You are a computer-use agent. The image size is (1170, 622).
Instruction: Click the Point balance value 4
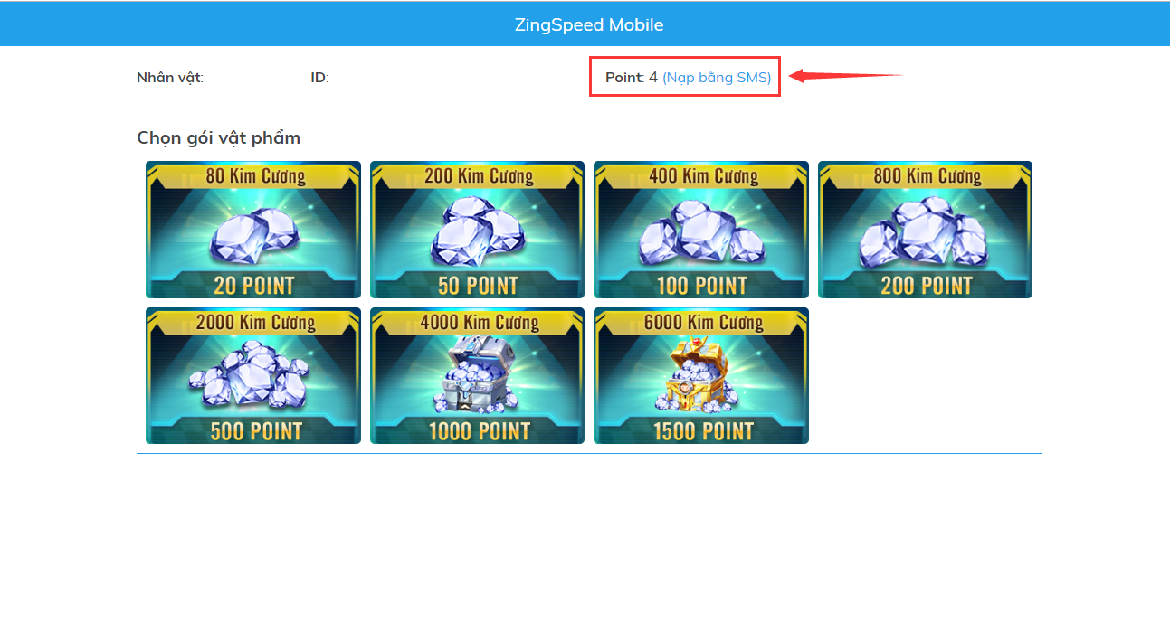point(653,77)
